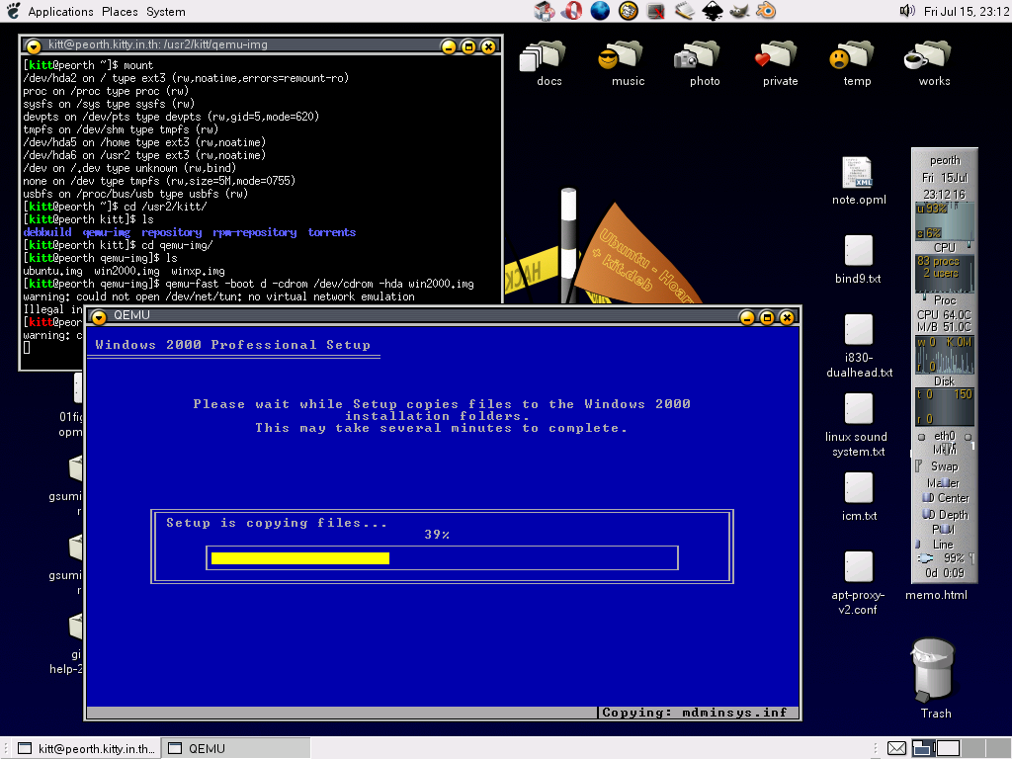
Task: Launch GIMP from the top panel
Action: tap(739, 11)
